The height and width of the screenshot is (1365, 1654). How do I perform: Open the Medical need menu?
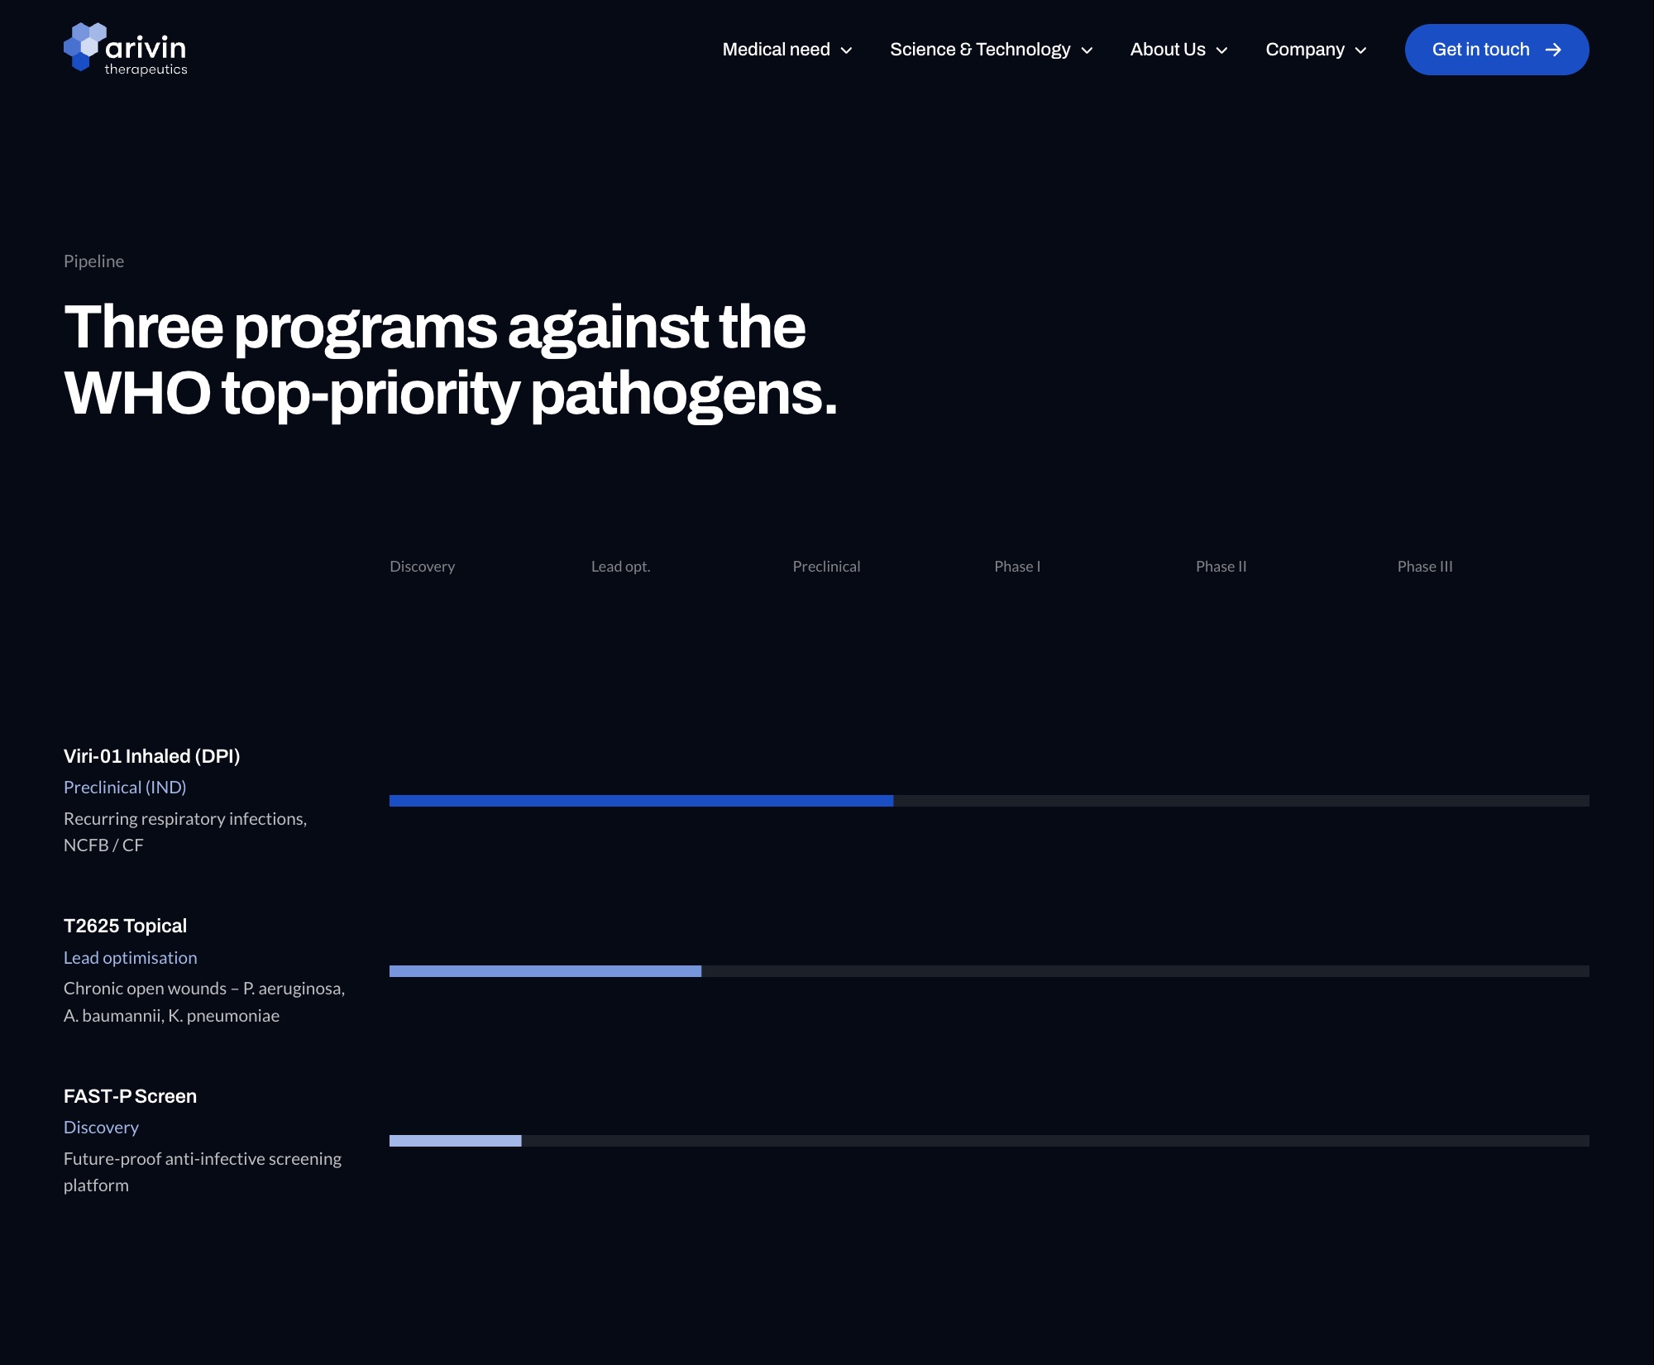coord(787,50)
